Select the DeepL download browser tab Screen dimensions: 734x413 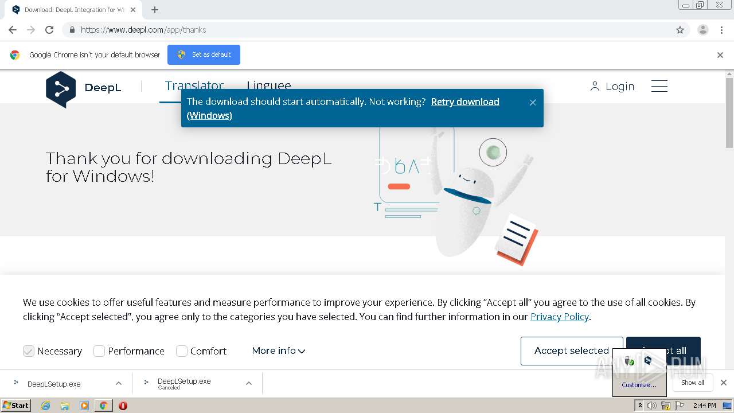(73, 10)
